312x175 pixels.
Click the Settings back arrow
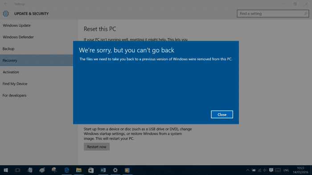point(5,4)
